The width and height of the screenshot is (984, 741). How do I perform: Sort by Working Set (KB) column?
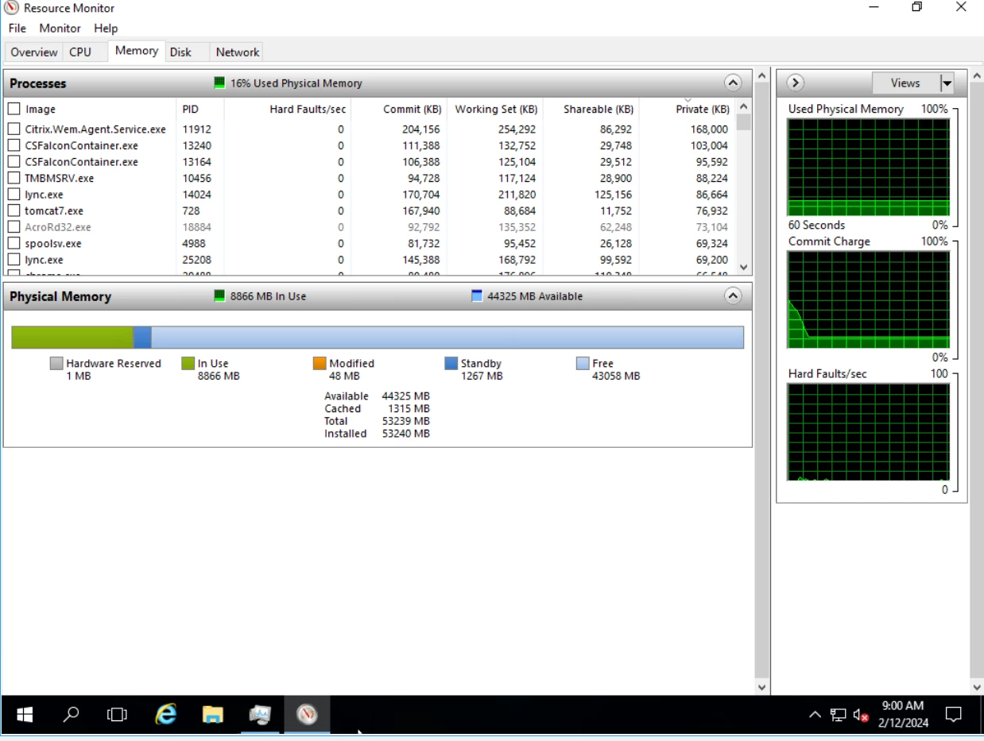494,109
